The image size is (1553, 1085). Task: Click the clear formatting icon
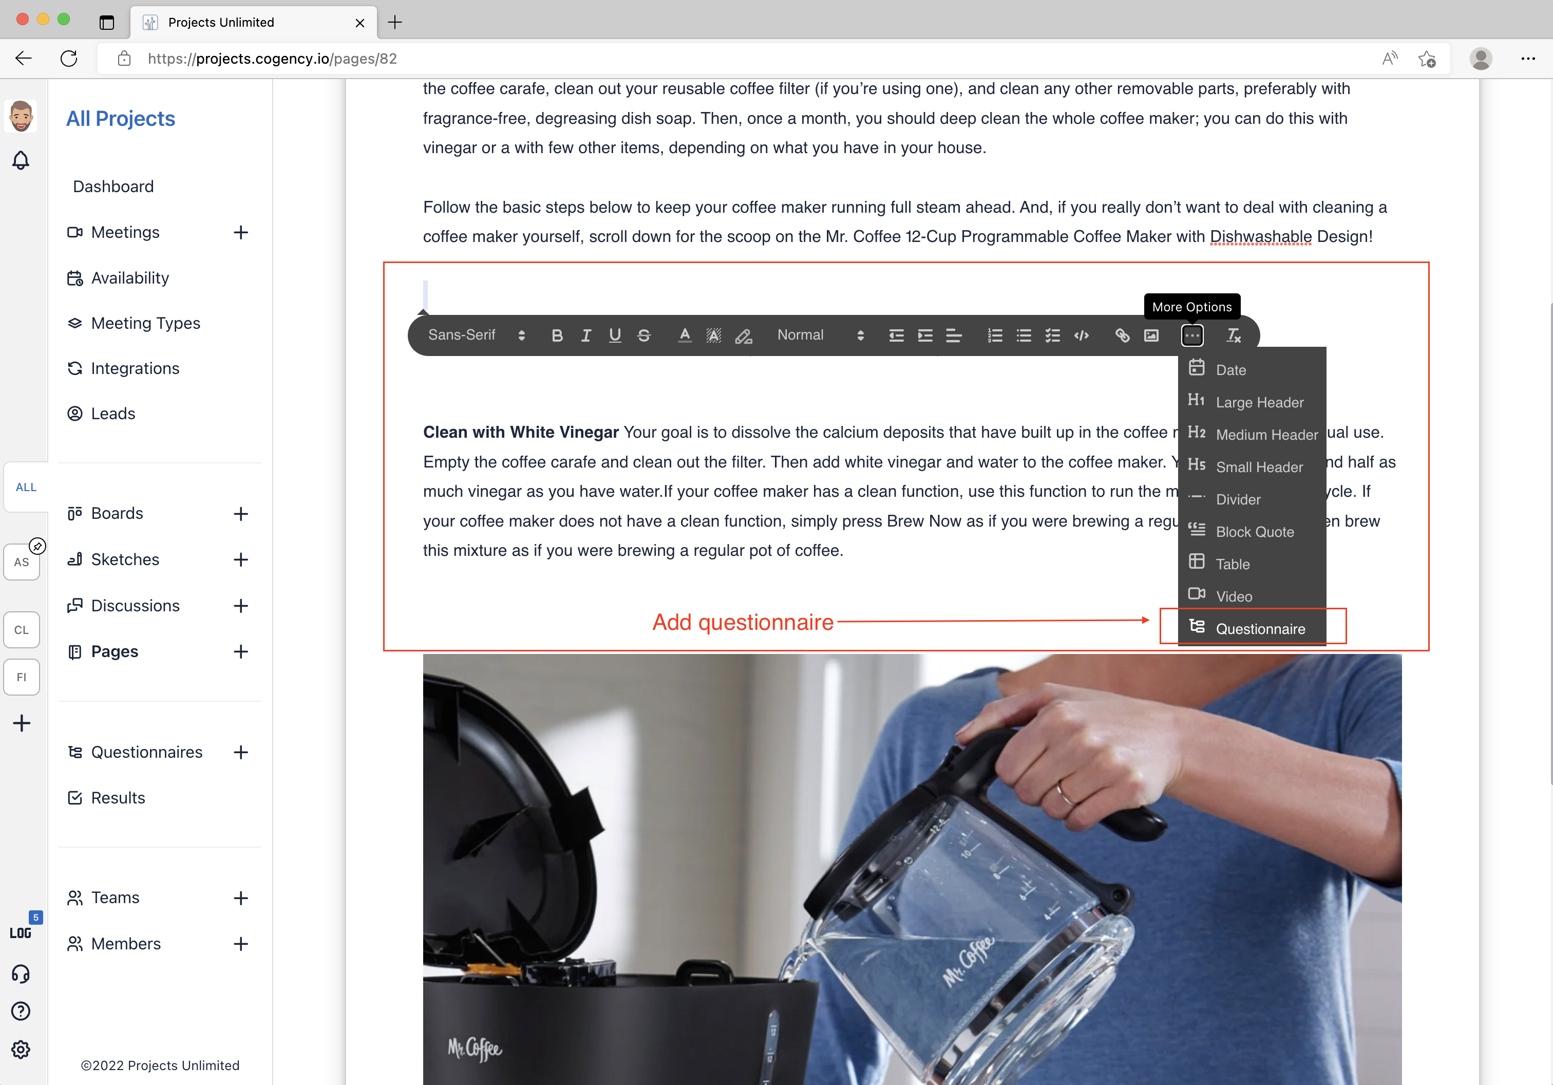(x=1234, y=335)
